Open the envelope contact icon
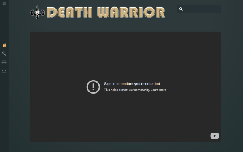This screenshot has width=243, height=152. 4,71
